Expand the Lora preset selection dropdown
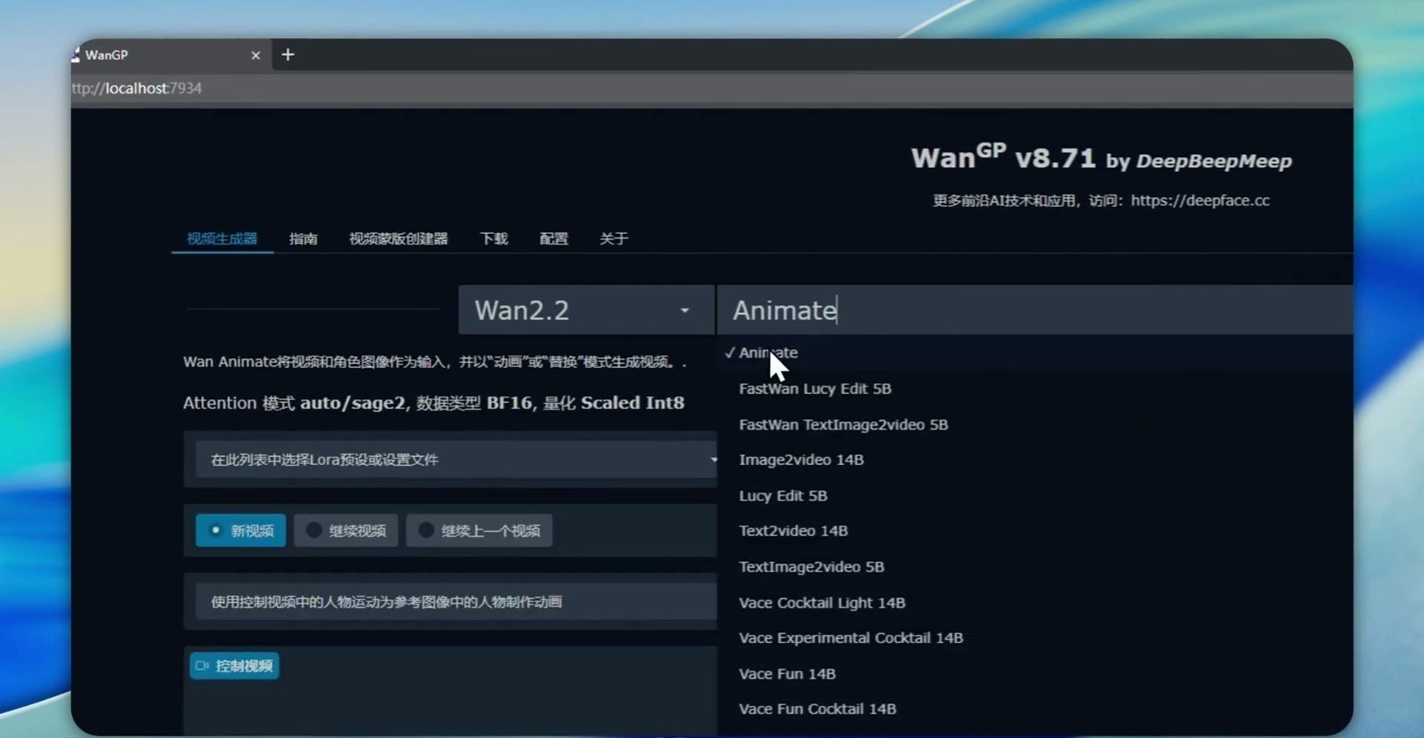 point(454,460)
